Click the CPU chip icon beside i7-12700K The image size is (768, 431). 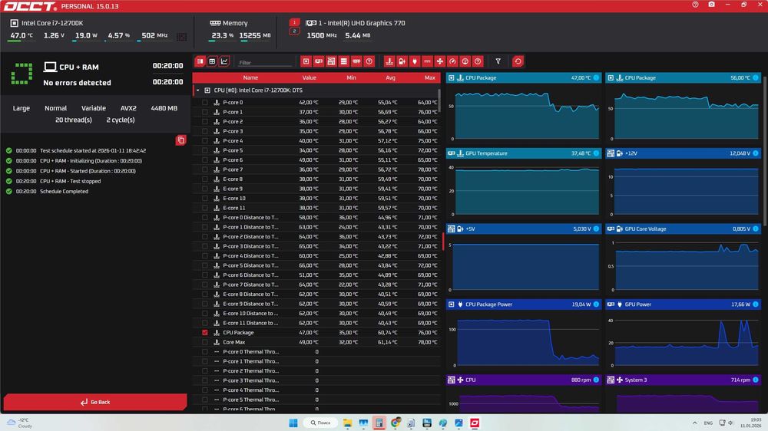coord(14,23)
